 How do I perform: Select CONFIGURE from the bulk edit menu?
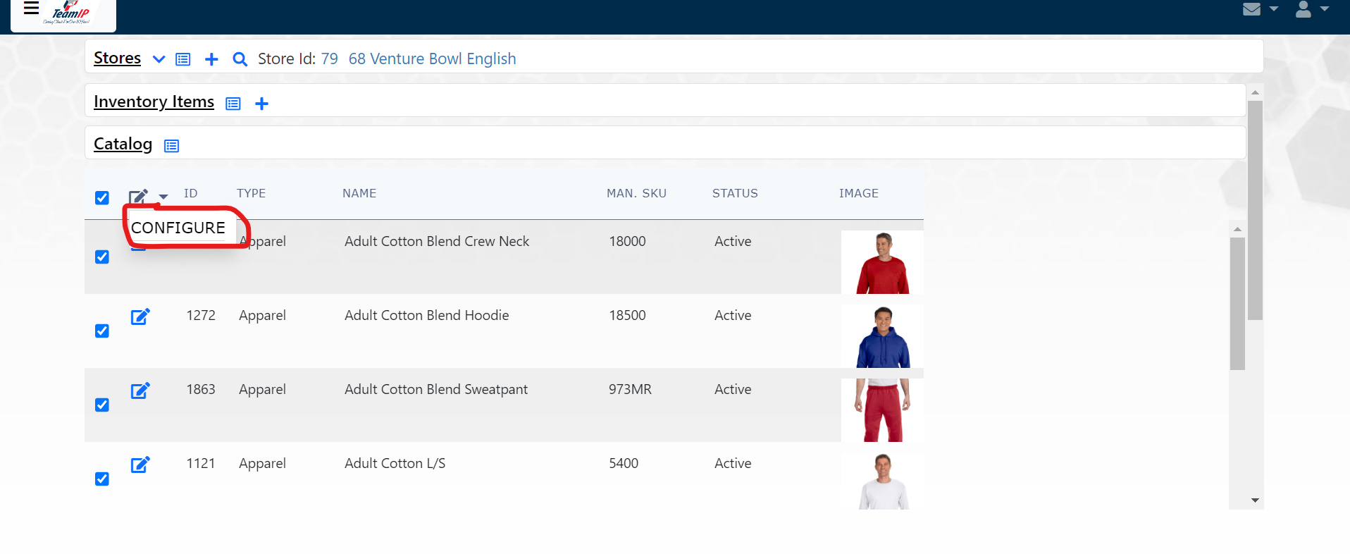tap(178, 228)
